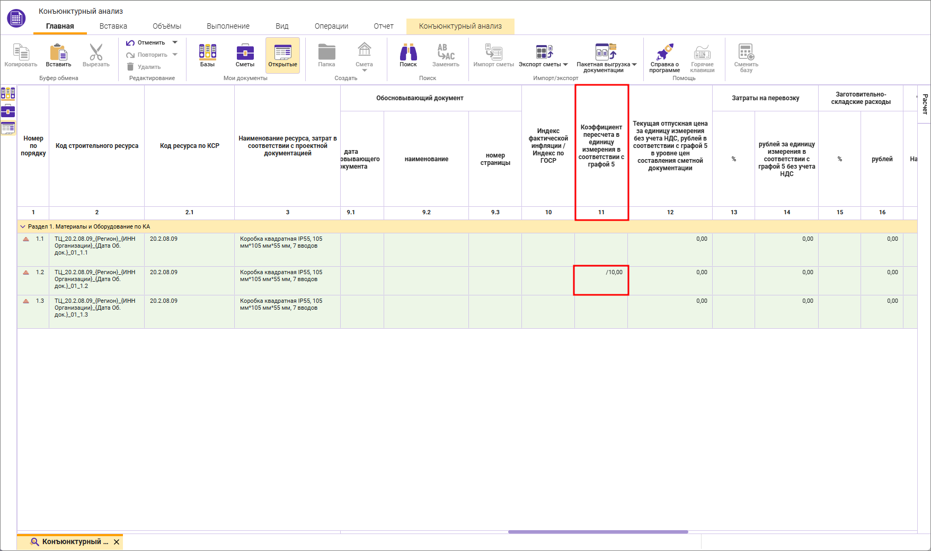
Task: Select the coefficient cell containing /10,00
Action: click(601, 280)
